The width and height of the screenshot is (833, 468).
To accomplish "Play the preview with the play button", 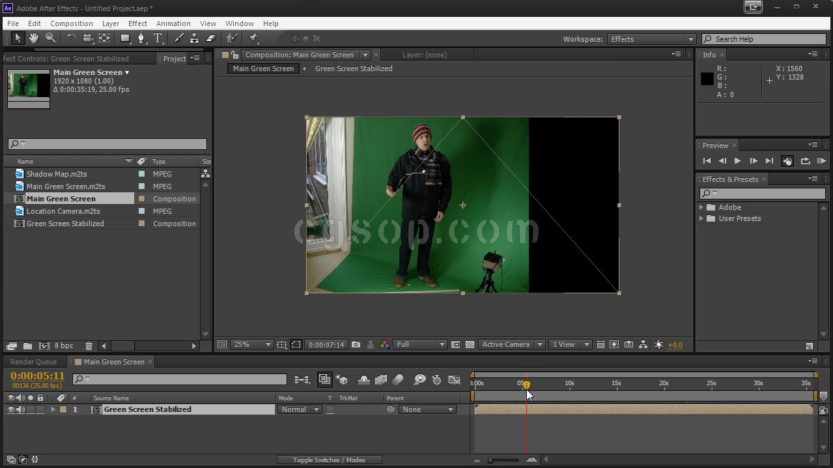I will (737, 161).
